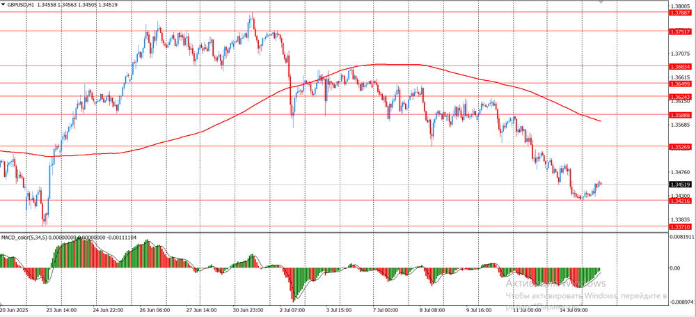Select the 1.37517 red price label

tap(679, 31)
